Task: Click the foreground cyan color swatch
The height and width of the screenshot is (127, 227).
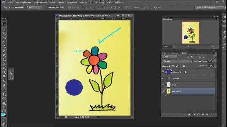Action: click(3, 114)
